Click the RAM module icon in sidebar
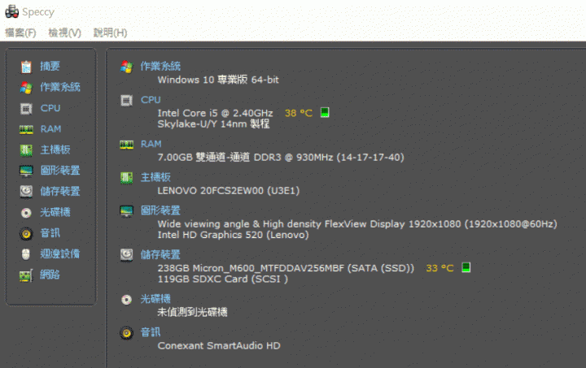Image resolution: width=586 pixels, height=368 pixels. tap(26, 129)
